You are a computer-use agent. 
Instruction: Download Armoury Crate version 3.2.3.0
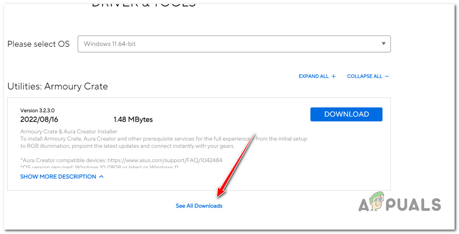346,114
